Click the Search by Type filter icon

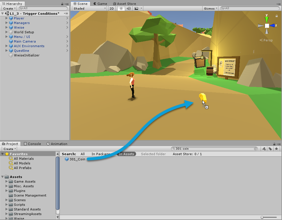(x=264, y=149)
